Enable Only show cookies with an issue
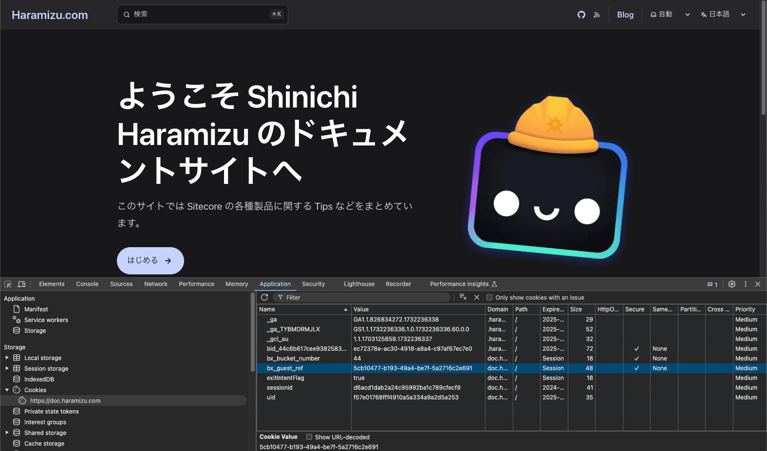The height and width of the screenshot is (451, 767). click(489, 297)
